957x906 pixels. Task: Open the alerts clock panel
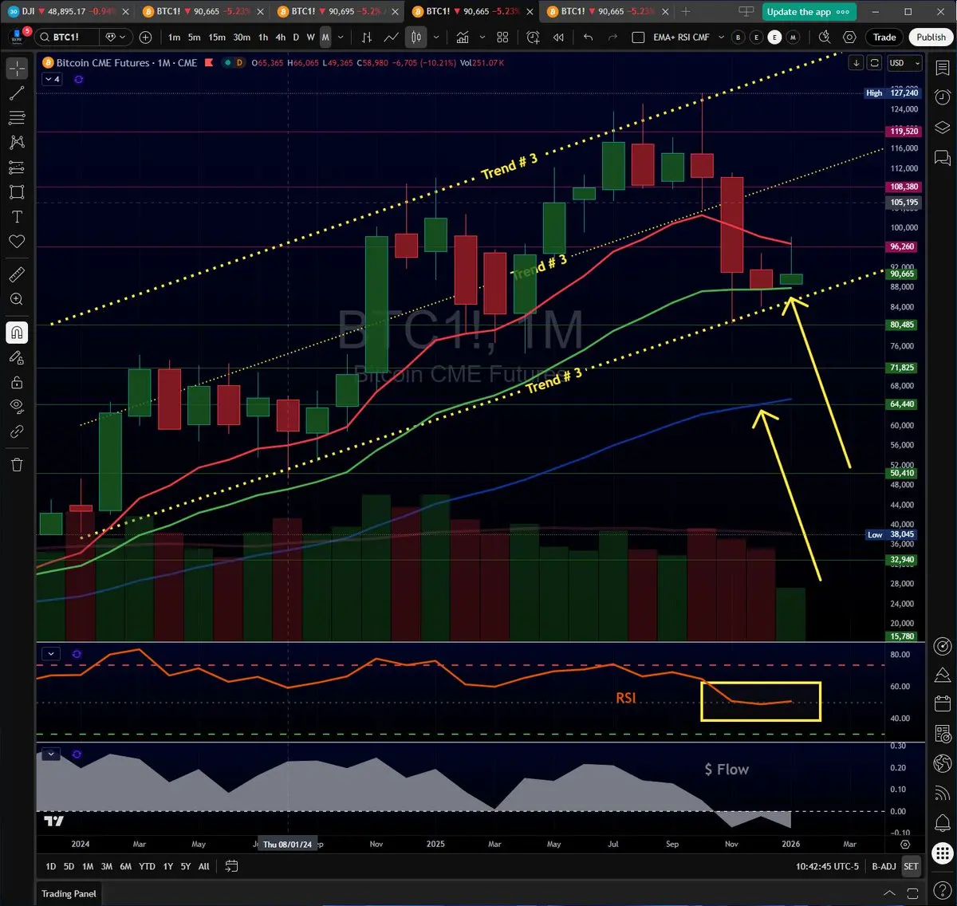click(x=942, y=96)
